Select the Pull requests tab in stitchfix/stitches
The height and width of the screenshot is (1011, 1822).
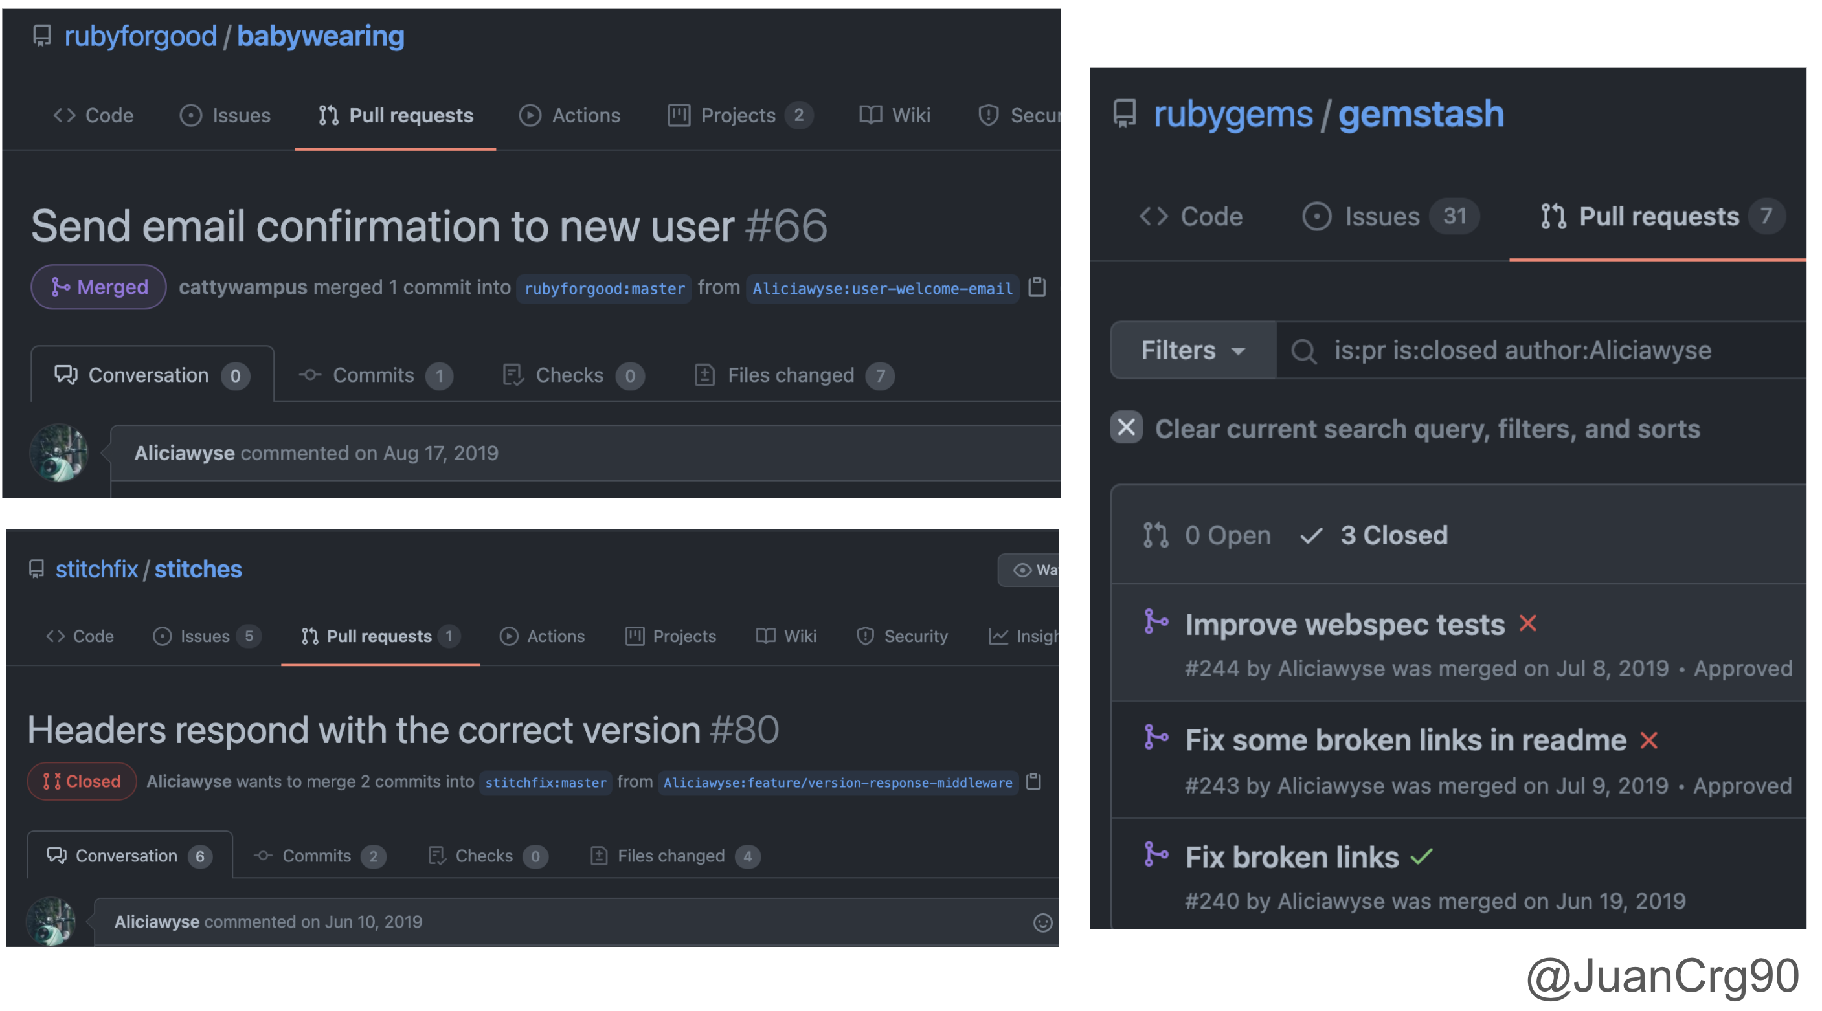(377, 635)
